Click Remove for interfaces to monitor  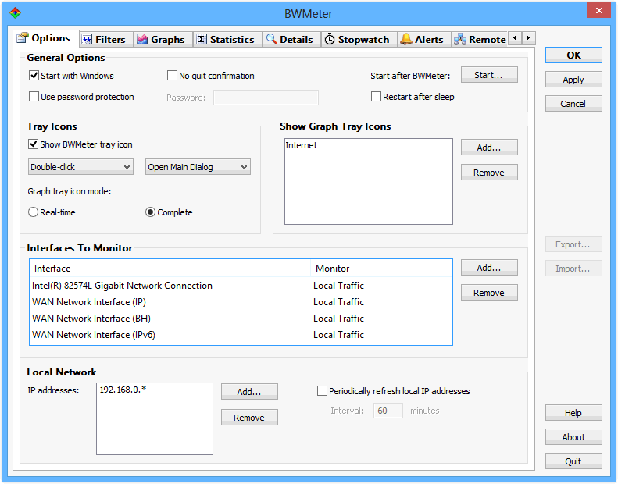coord(489,293)
